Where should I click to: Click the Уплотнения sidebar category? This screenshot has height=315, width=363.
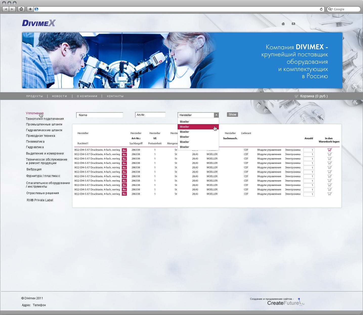(x=35, y=113)
